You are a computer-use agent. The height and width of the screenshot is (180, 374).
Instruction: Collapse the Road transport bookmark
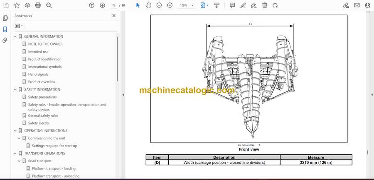pos(19,161)
